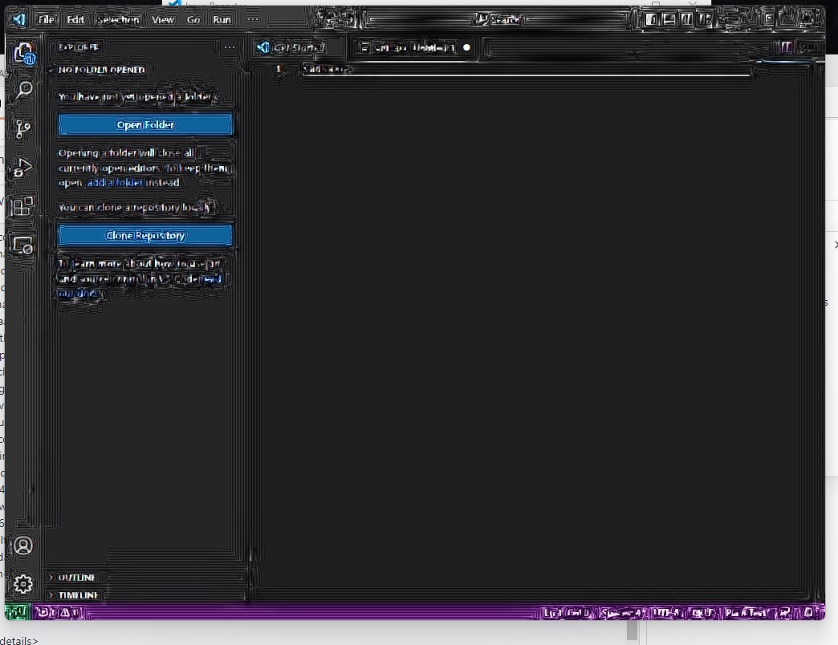Screen dimensions: 838x645
Task: Open the Manage gear menu
Action: (x=23, y=583)
